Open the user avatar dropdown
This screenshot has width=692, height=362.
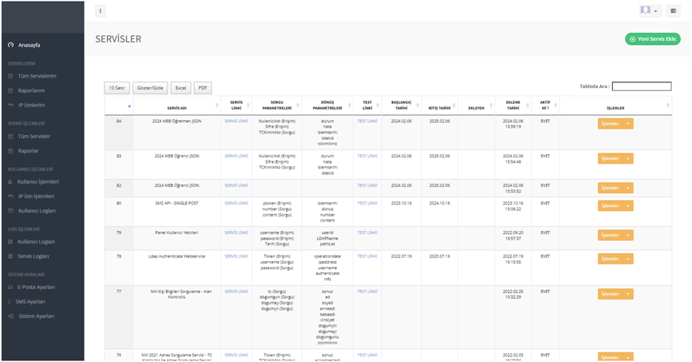point(649,11)
